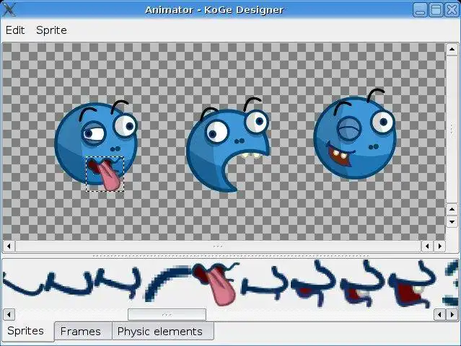Click sprite strip scrollbar left arrow

9,314
